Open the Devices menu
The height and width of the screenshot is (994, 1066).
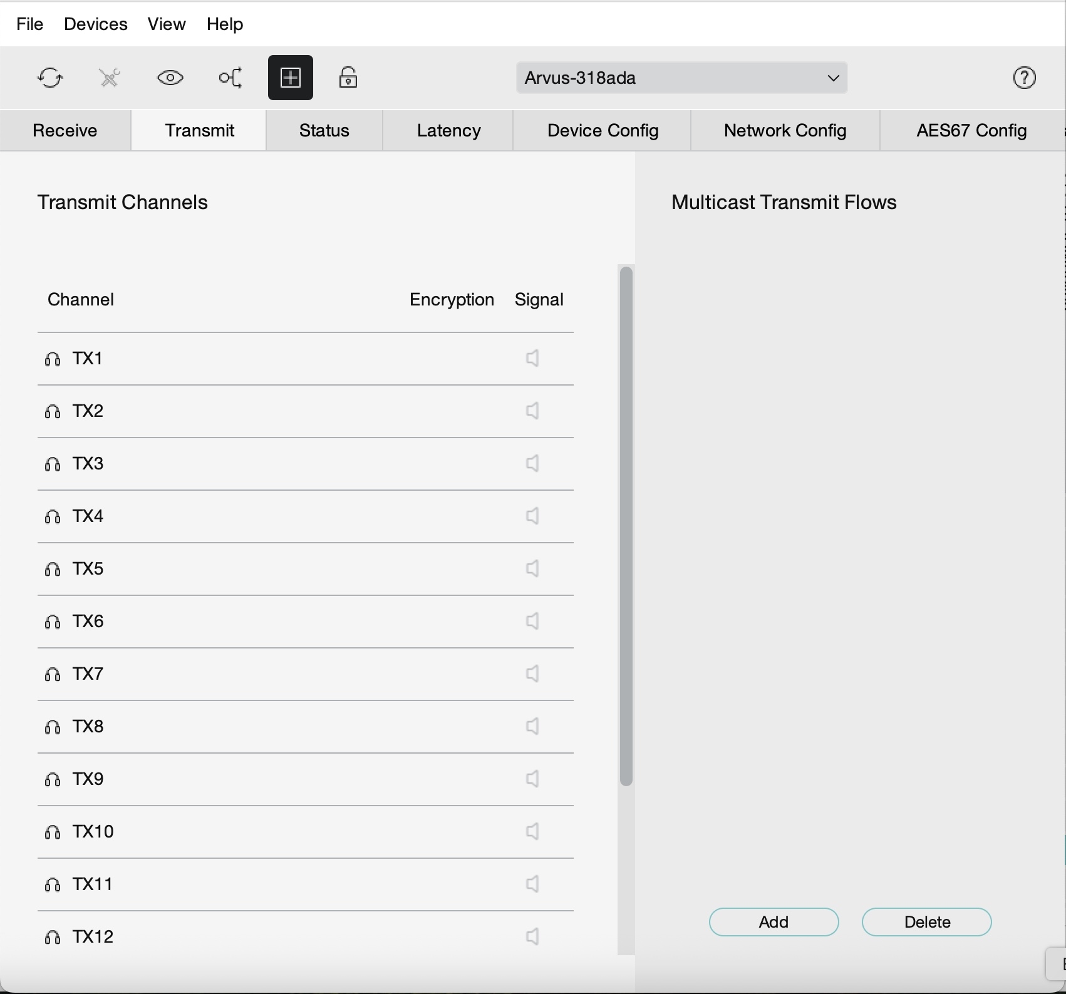pyautogui.click(x=96, y=24)
